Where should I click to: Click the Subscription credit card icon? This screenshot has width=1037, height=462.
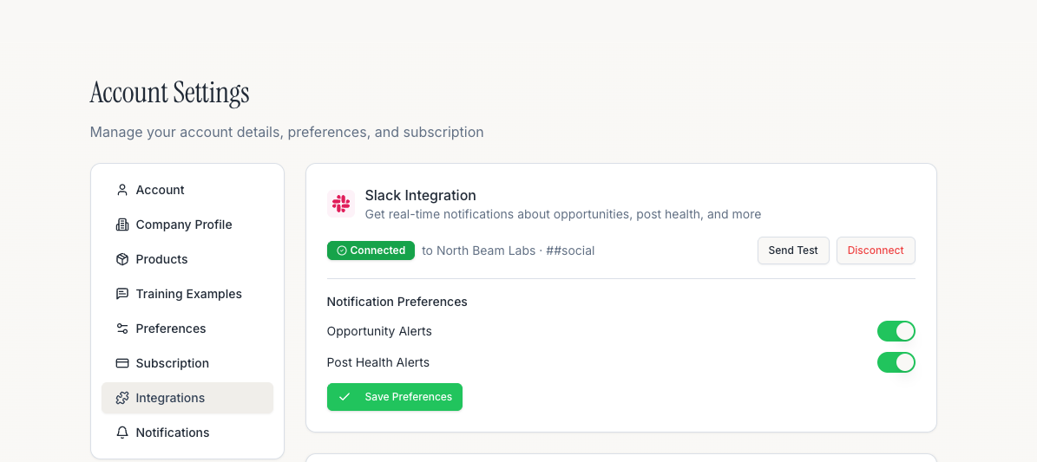click(121, 363)
